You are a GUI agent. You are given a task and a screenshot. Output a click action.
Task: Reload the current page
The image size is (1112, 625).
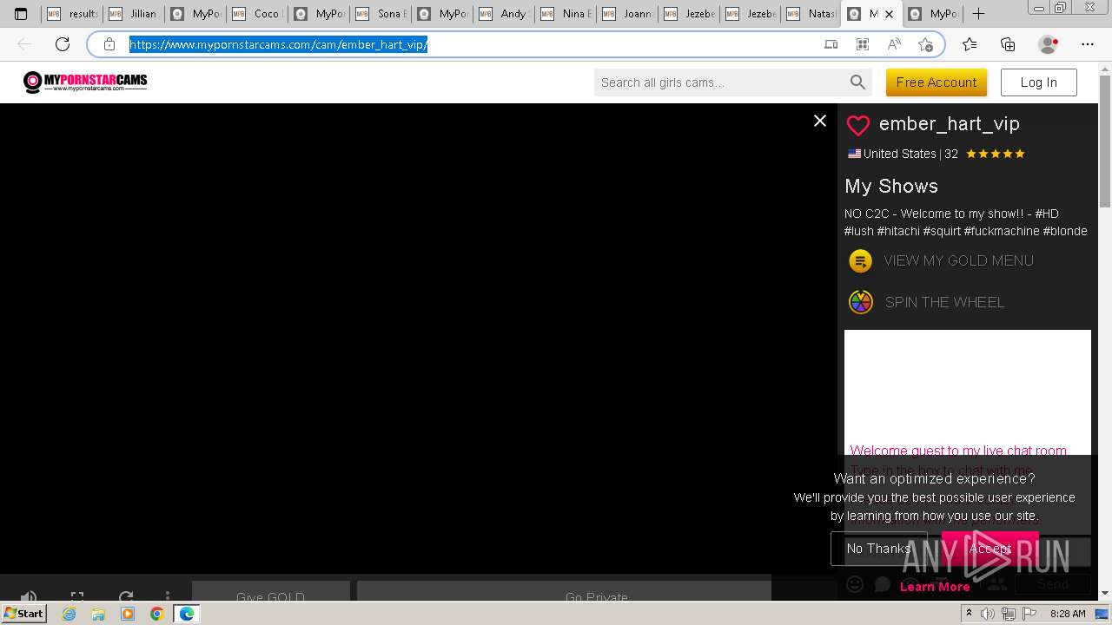(x=63, y=44)
